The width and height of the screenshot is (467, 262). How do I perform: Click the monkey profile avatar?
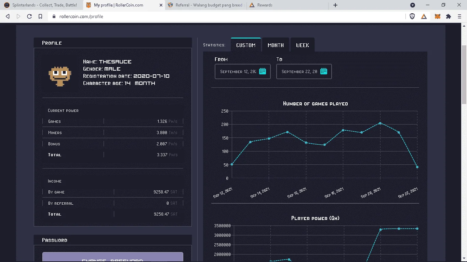tap(60, 76)
